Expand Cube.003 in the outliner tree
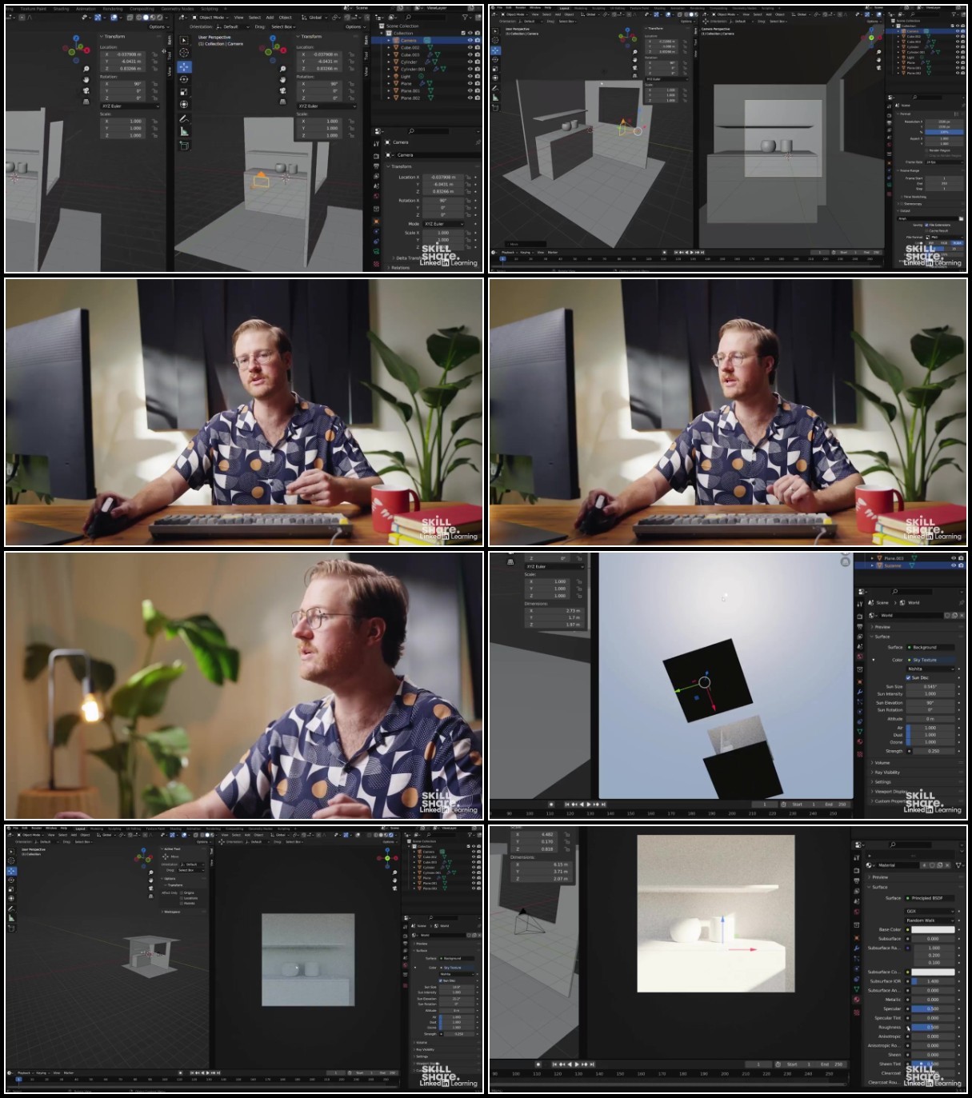972x1098 pixels. [389, 54]
